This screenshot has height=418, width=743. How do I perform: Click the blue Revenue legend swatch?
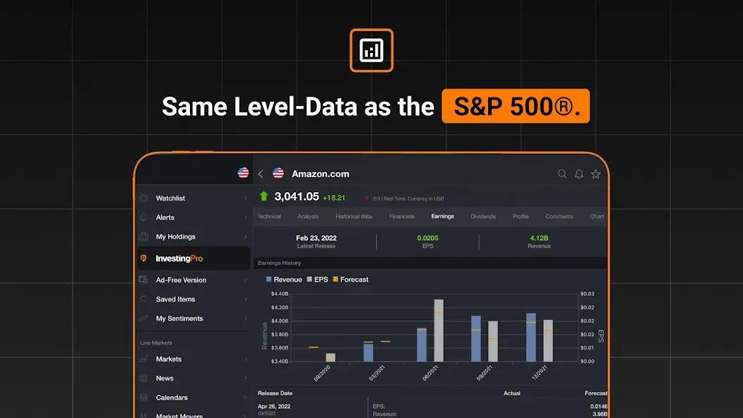[x=268, y=280]
